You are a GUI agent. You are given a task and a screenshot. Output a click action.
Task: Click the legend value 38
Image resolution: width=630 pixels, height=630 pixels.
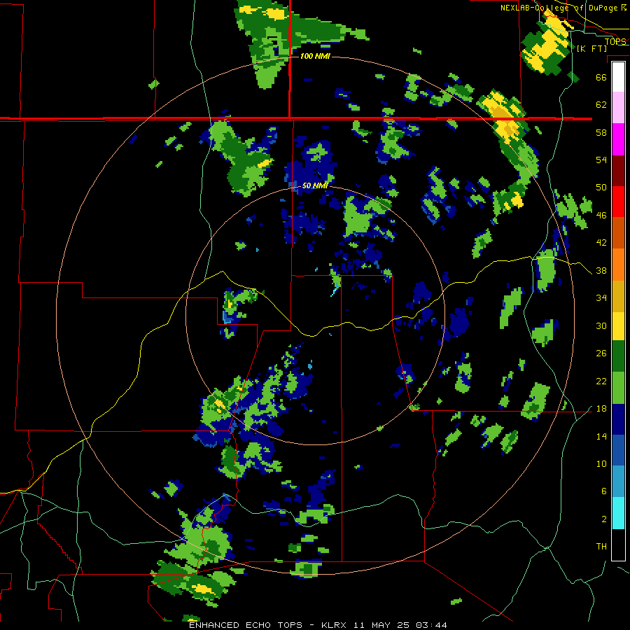pyautogui.click(x=601, y=271)
